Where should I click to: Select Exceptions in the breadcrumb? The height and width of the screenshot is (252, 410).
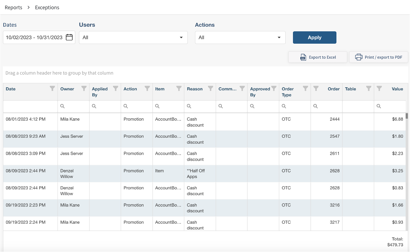(x=47, y=7)
